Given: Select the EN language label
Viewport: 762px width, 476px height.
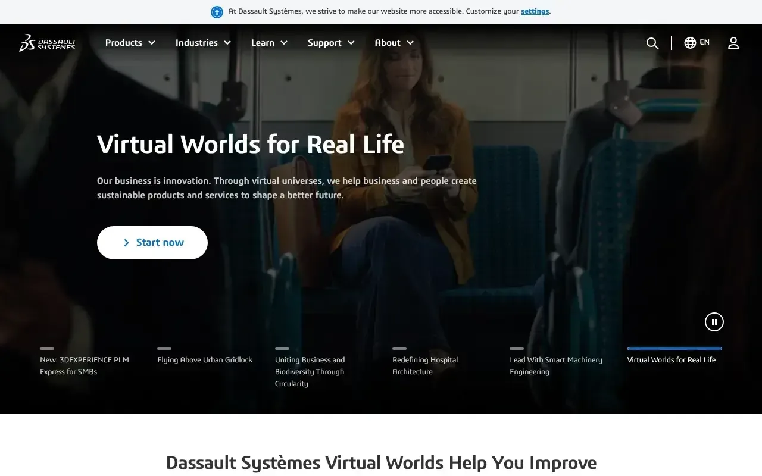Looking at the screenshot, I should 704,42.
